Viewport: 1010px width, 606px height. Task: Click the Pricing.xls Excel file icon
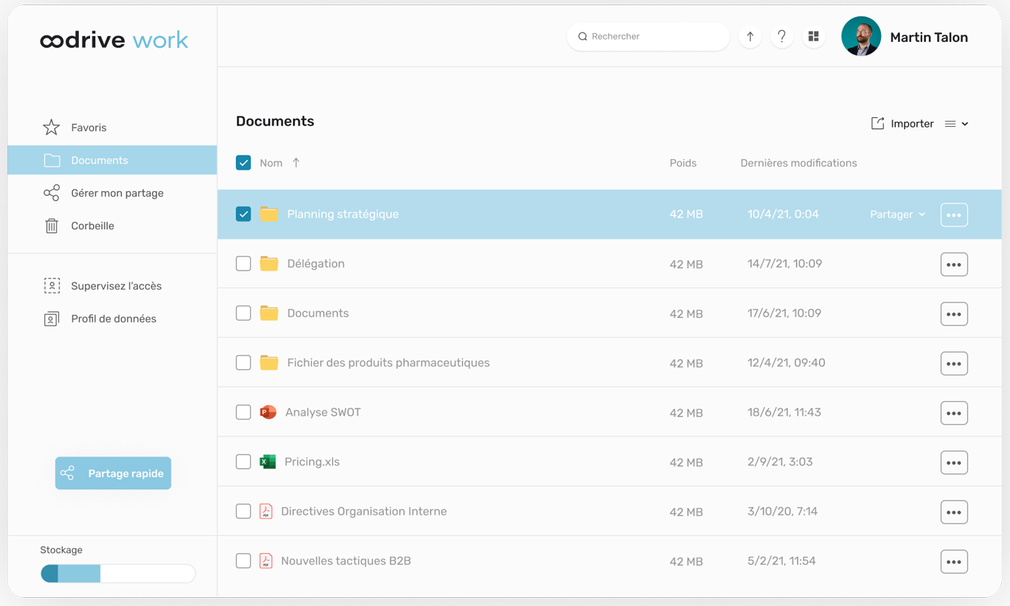[x=268, y=462]
